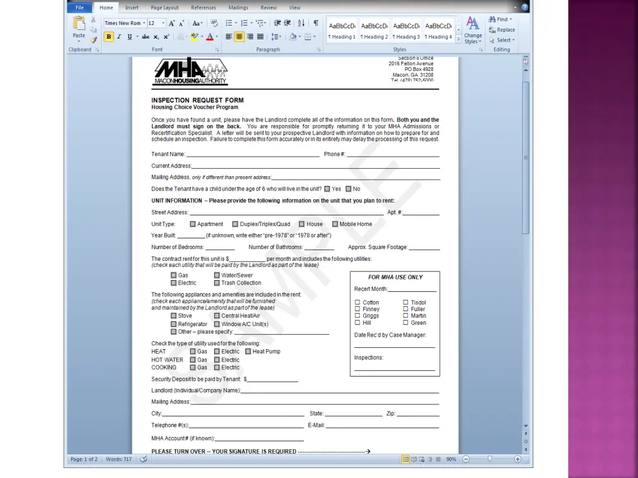This screenshot has height=478, width=638.
Task: Check the Apartment unit type box
Action: 193,224
